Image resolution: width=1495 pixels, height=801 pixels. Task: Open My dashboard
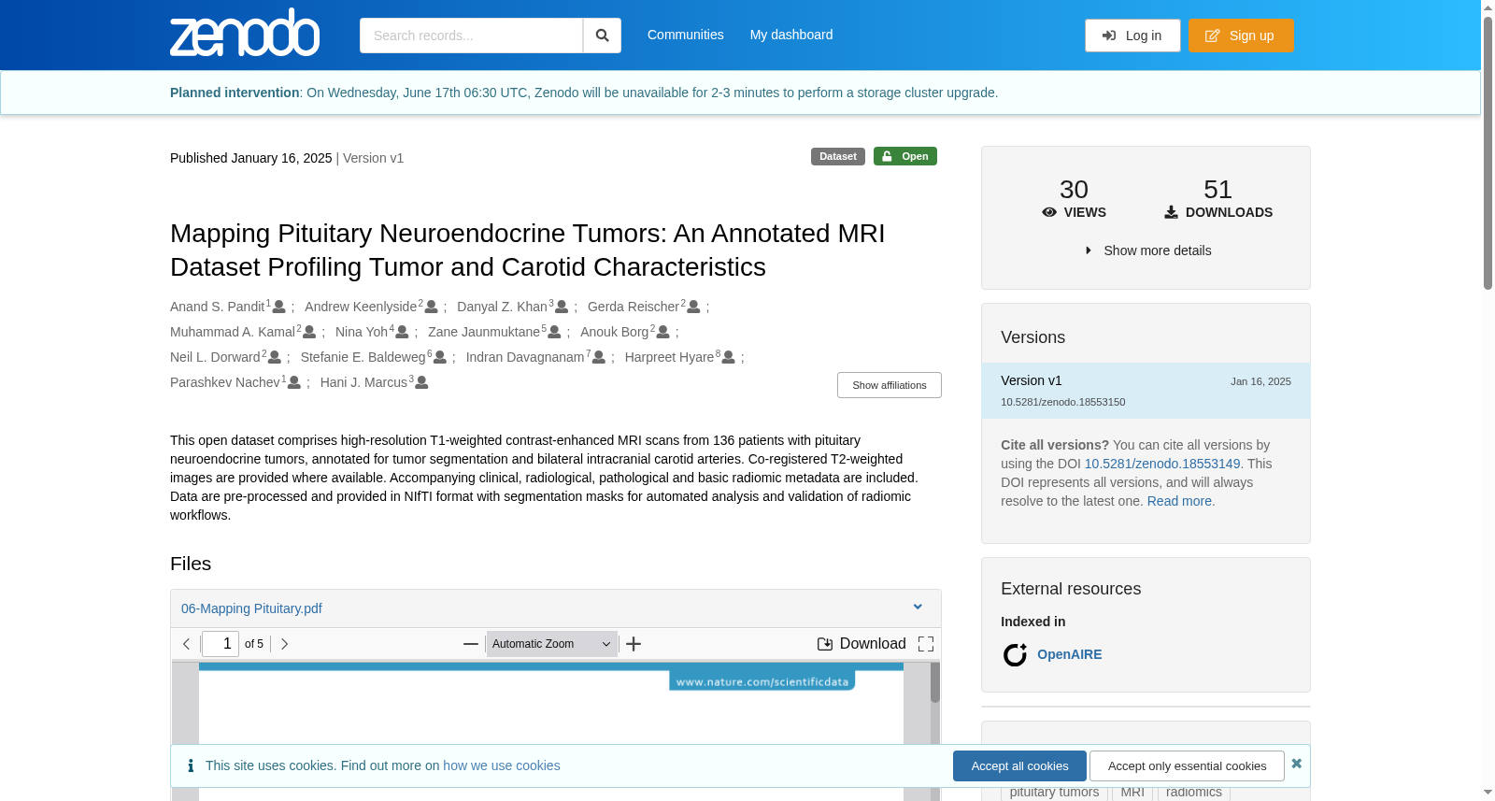click(791, 35)
